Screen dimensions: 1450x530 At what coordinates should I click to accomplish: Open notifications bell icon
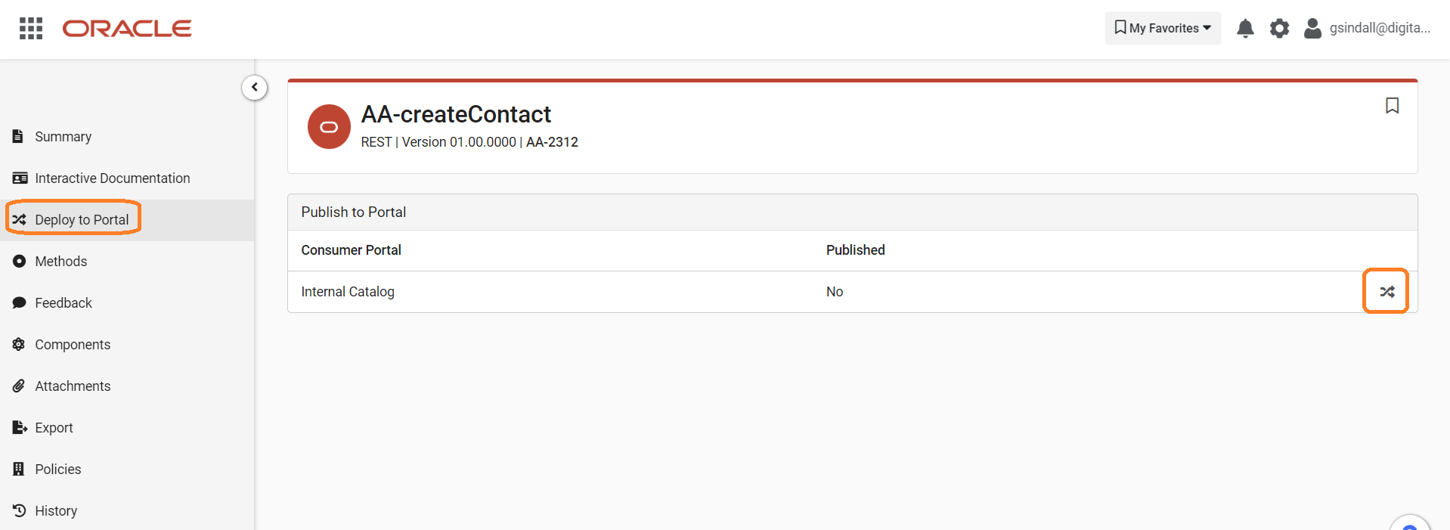click(x=1245, y=29)
